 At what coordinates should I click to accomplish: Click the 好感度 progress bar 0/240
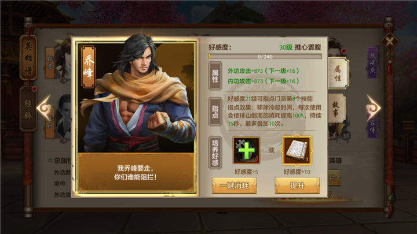(265, 57)
